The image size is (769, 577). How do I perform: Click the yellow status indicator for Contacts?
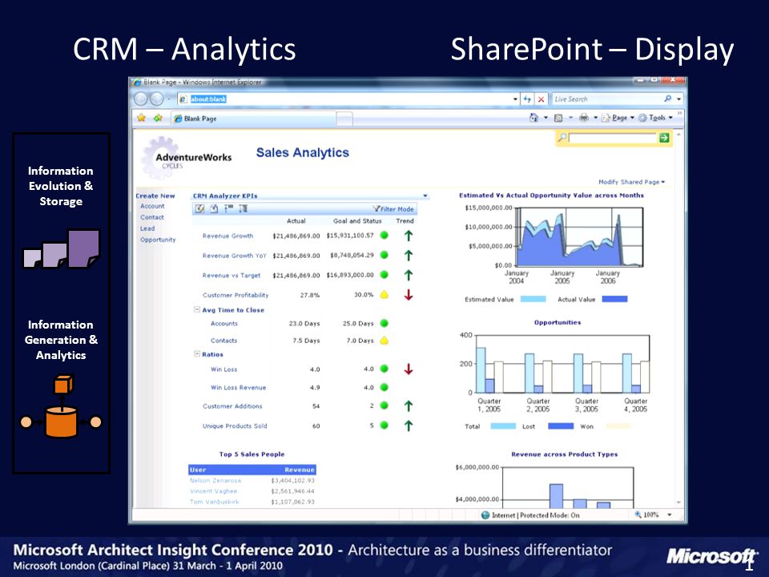384,341
